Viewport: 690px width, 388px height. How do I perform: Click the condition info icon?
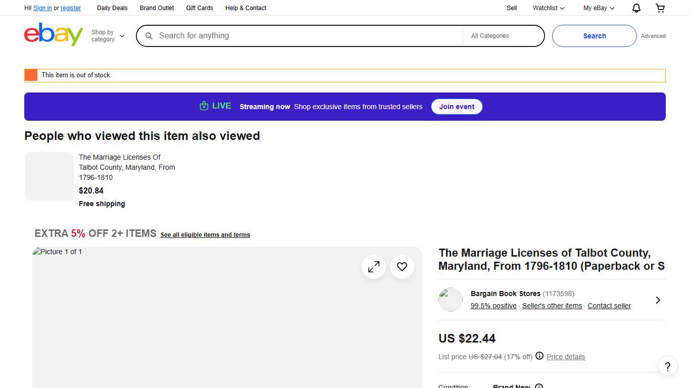click(x=539, y=386)
